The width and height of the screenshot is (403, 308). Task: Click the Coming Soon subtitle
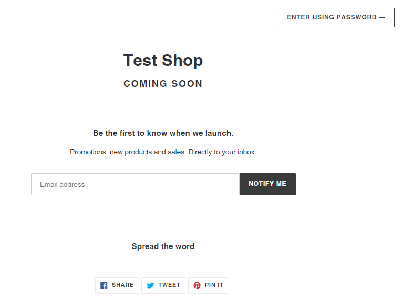click(x=163, y=84)
